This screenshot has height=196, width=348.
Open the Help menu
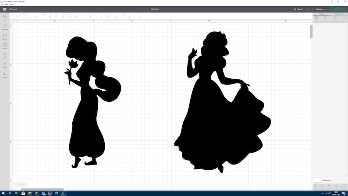click(x=12, y=4)
